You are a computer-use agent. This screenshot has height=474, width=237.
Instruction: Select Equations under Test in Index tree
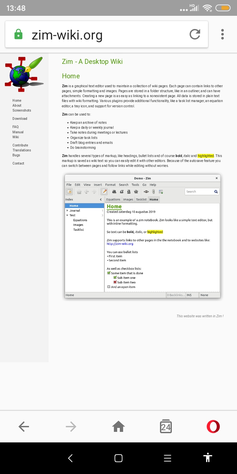[x=80, y=220]
